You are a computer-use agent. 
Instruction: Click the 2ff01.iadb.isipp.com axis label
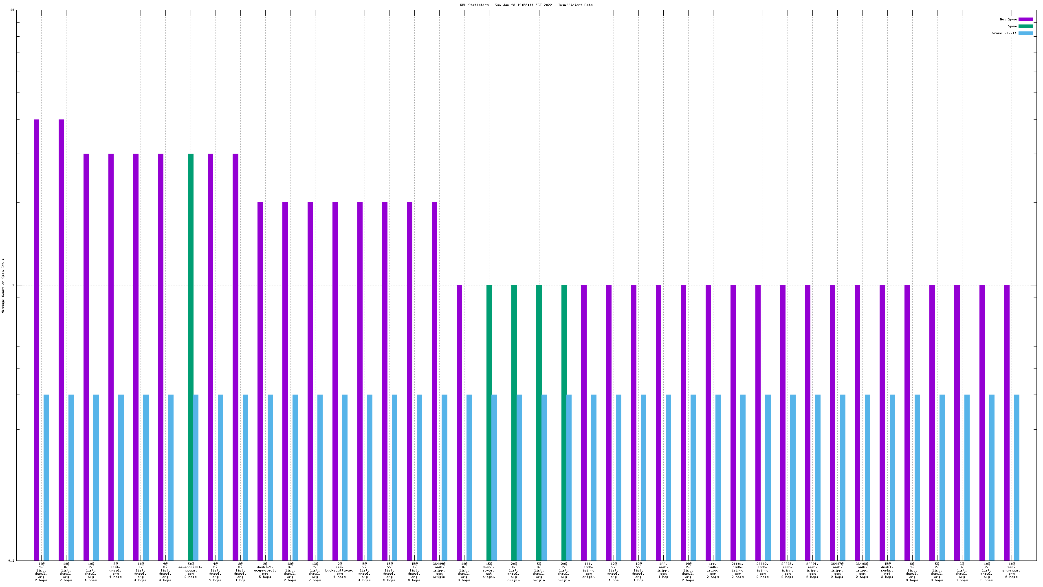(737, 570)
